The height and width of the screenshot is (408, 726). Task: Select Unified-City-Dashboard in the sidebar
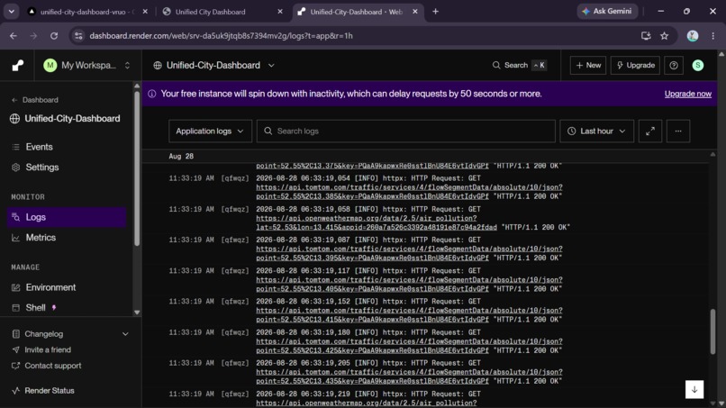pos(65,119)
